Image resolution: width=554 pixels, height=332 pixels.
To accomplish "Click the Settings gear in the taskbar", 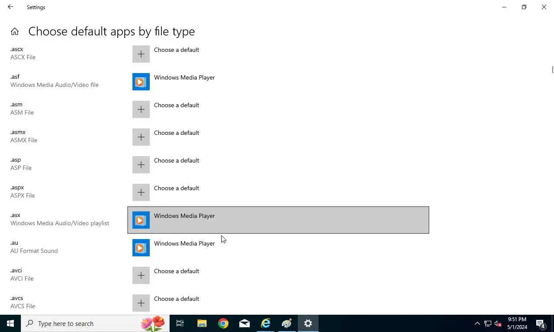I will (308, 323).
